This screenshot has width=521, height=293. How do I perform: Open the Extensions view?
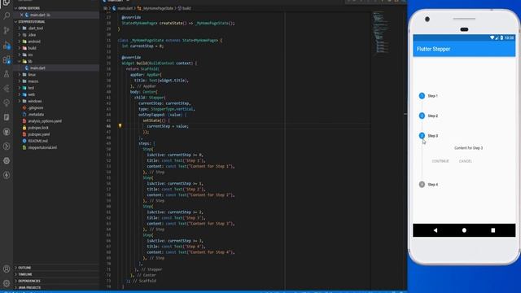7,60
